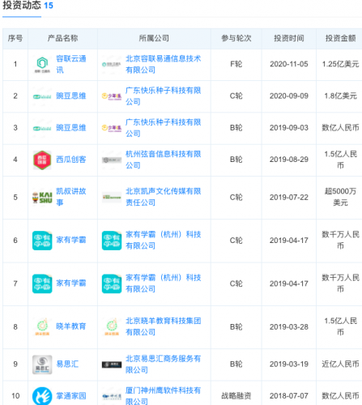Open the 晓羊教育 product link
The image size is (362, 405).
point(71,326)
